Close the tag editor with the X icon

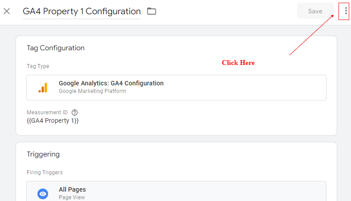pyautogui.click(x=7, y=11)
